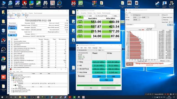Open the AJA System Test desktop icon
The image size is (177, 99).
(x=59, y=4)
